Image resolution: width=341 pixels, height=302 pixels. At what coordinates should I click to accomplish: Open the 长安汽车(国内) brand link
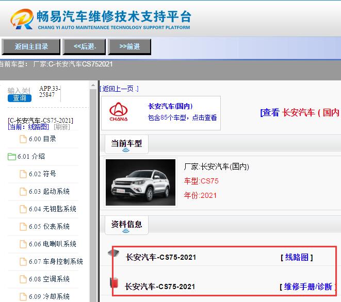coord(170,106)
